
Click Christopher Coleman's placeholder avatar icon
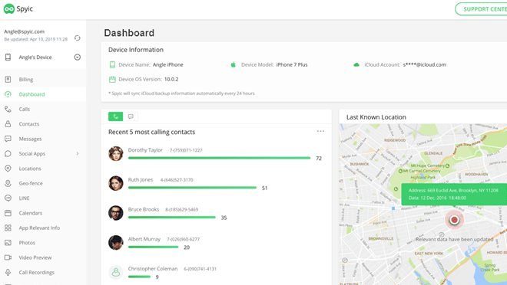click(116, 272)
